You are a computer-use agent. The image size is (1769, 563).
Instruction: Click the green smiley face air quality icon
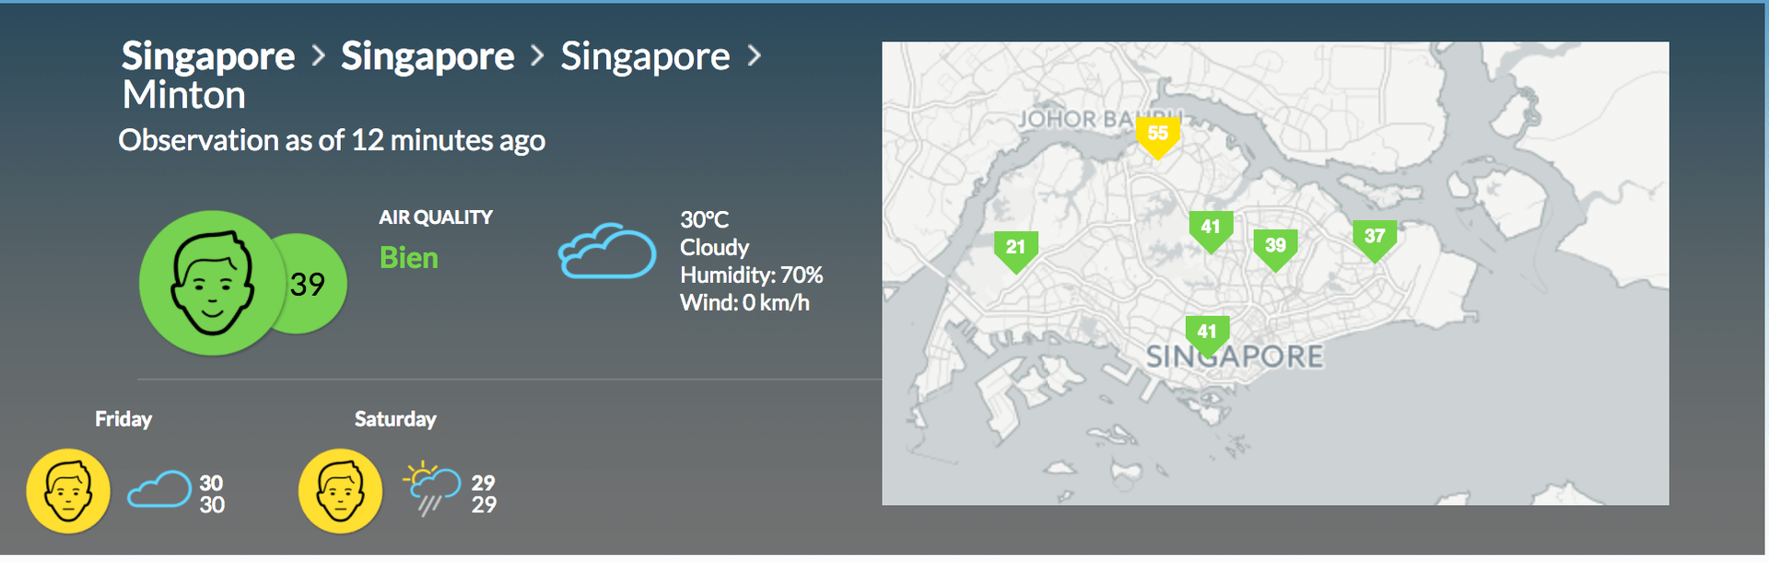(x=212, y=284)
